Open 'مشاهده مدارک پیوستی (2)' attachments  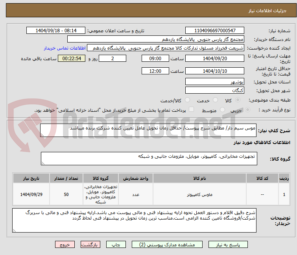click(167, 245)
